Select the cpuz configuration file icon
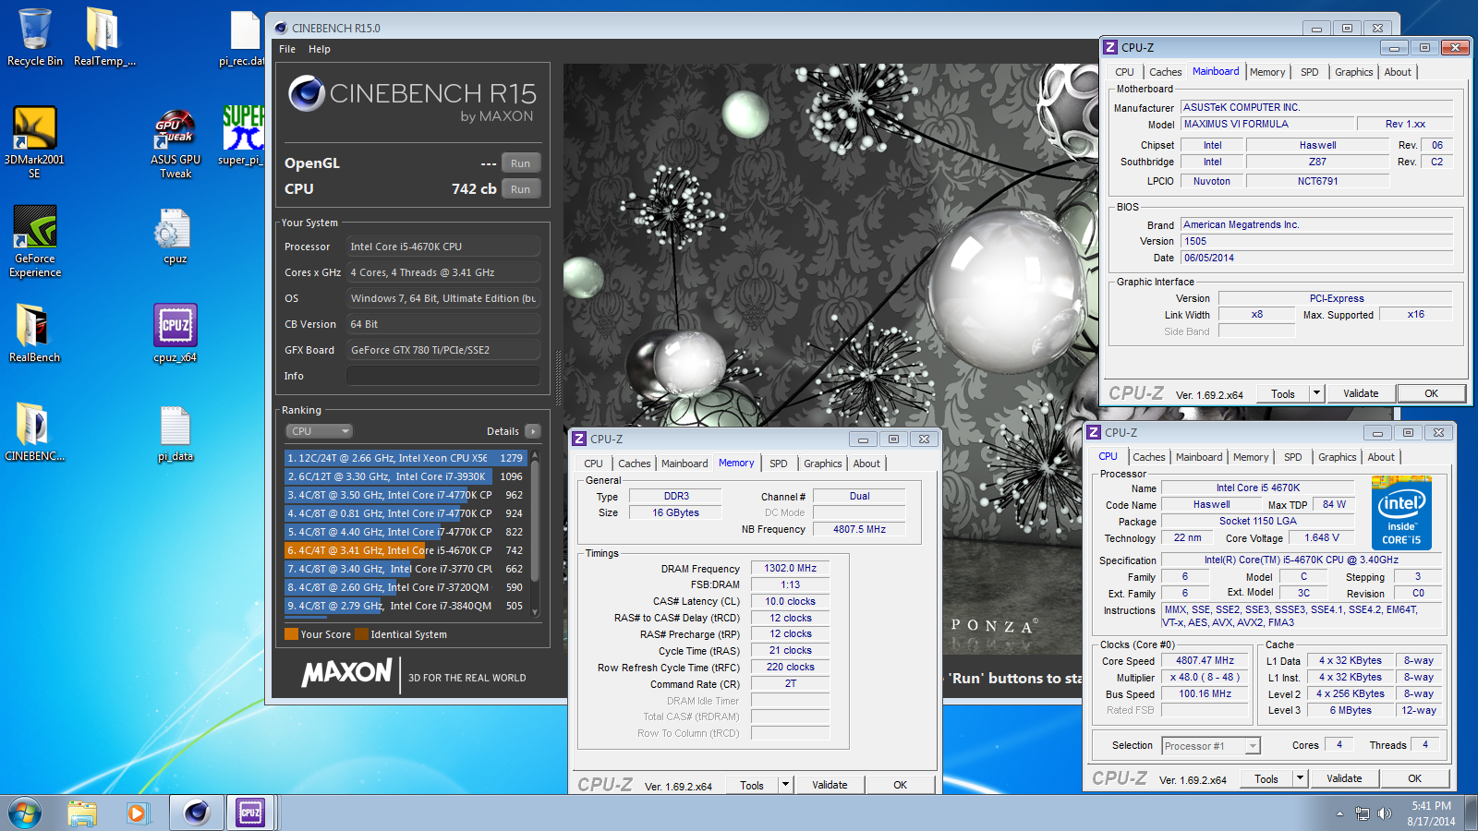Viewport: 1478px width, 831px height. (x=176, y=236)
